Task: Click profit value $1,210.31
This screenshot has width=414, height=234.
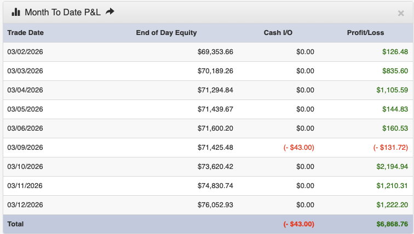Action: click(x=392, y=186)
